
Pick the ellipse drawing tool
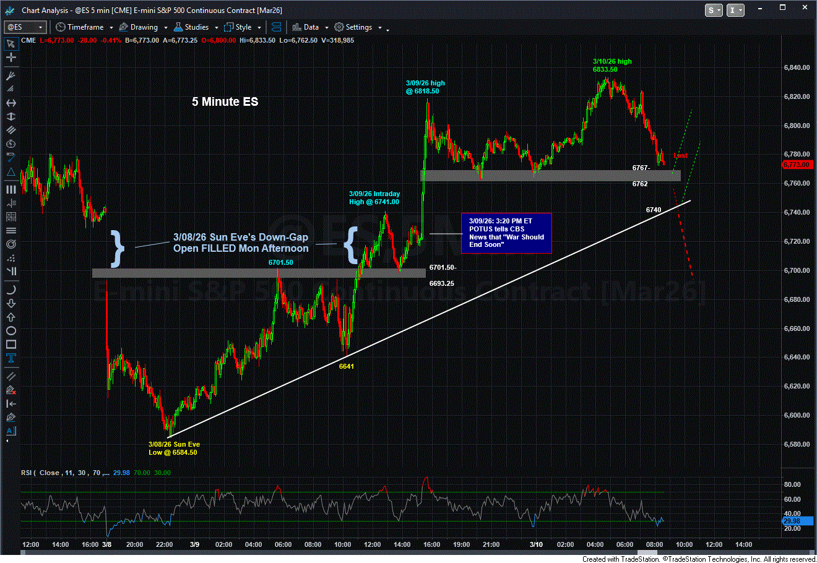pos(11,330)
